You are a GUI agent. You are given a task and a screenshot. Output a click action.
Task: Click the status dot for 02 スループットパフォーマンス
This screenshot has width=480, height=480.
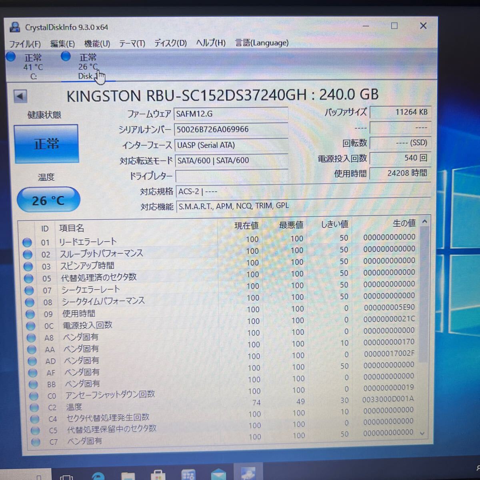click(28, 254)
